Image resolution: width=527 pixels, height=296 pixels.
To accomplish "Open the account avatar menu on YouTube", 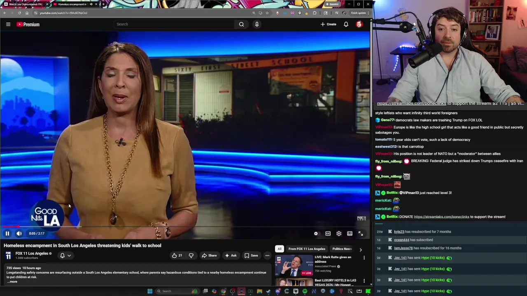I will click(x=359, y=24).
